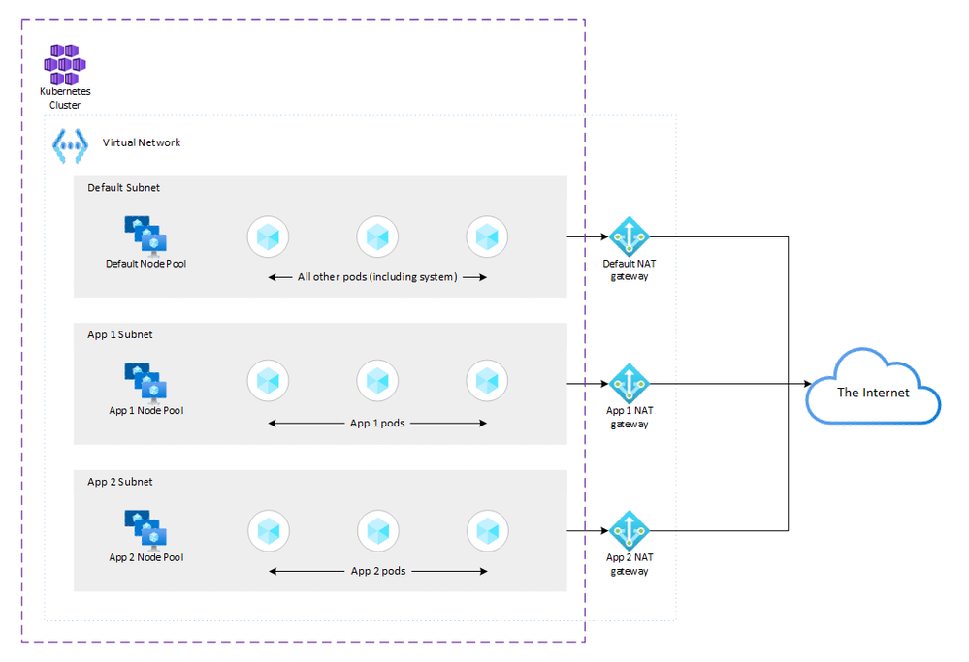This screenshot has height=662, width=969.
Task: Click the arrow from Default Subnet to NAT gateway
Action: [587, 236]
